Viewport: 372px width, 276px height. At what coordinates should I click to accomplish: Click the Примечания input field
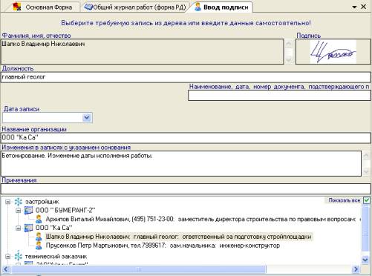186,188
